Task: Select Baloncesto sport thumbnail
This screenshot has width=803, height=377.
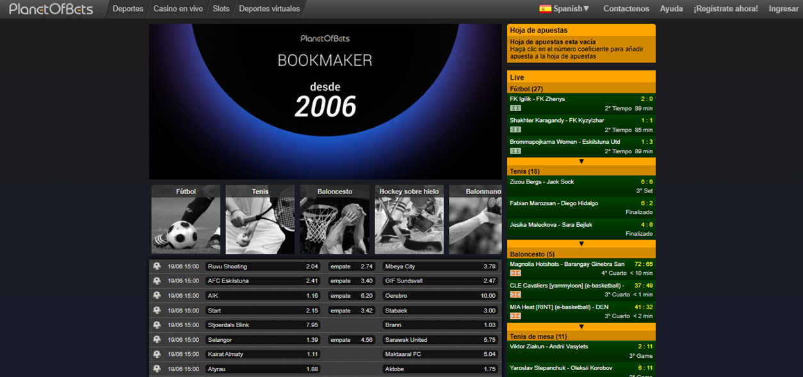Action: 334,220
